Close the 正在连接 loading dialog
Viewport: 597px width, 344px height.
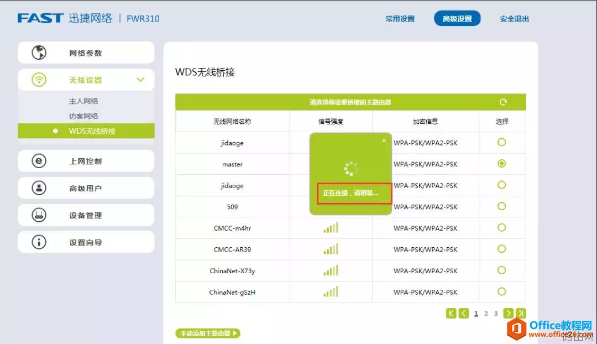[x=384, y=140]
